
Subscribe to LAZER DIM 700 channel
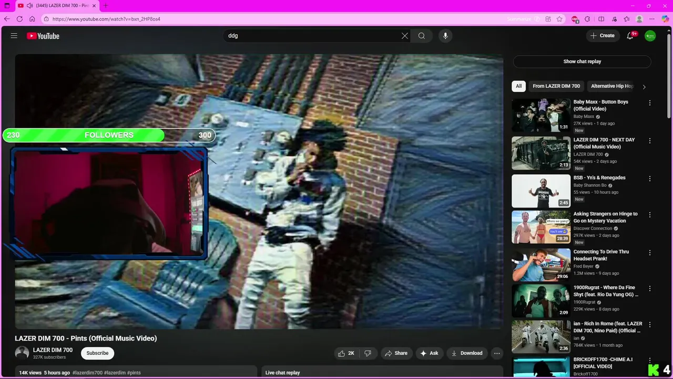tap(97, 353)
